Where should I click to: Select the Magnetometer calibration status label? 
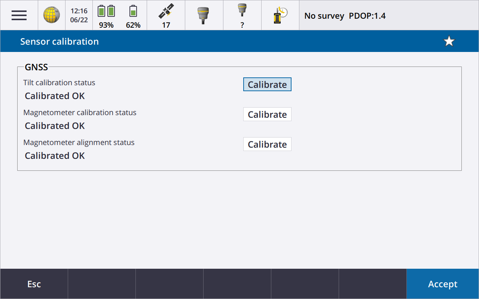pyautogui.click(x=80, y=112)
